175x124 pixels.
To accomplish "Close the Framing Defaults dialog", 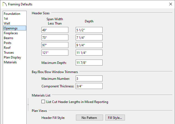I will coord(170,4).
